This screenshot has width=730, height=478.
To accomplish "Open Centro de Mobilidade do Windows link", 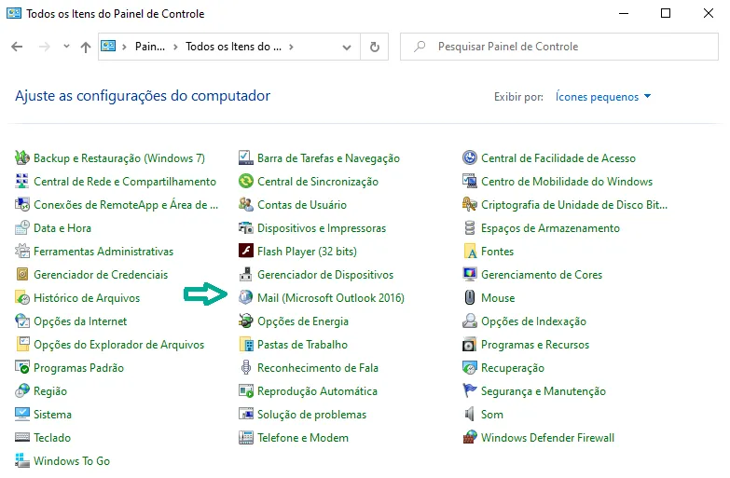I will tap(567, 182).
